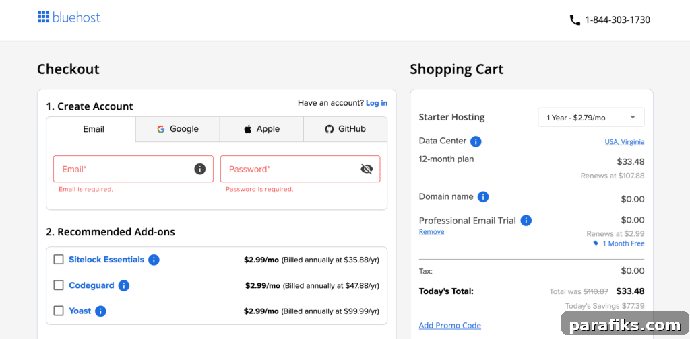Switch to GitHub sign-up tab

[346, 129]
